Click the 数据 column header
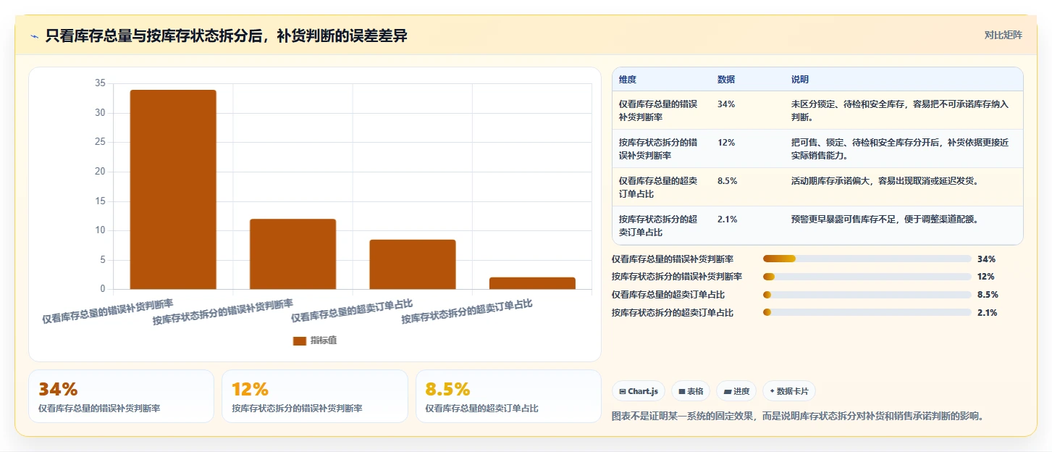Screen dimensions: 1052x452 (726, 79)
